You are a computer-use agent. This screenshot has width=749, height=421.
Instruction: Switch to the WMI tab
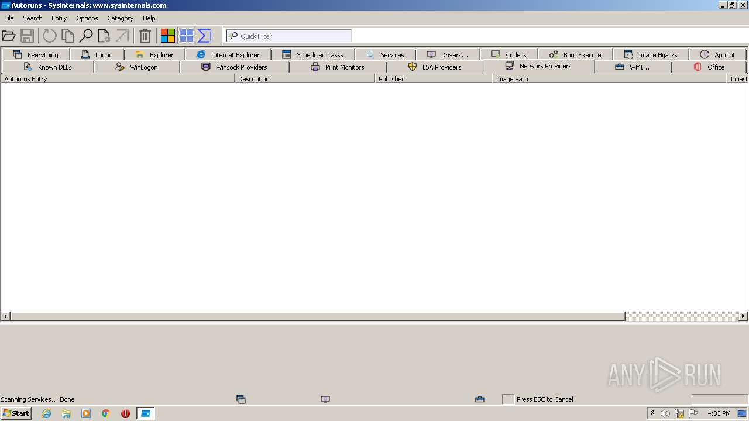tap(633, 67)
